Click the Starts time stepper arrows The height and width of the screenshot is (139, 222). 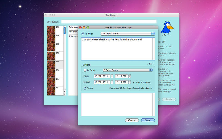130,76
